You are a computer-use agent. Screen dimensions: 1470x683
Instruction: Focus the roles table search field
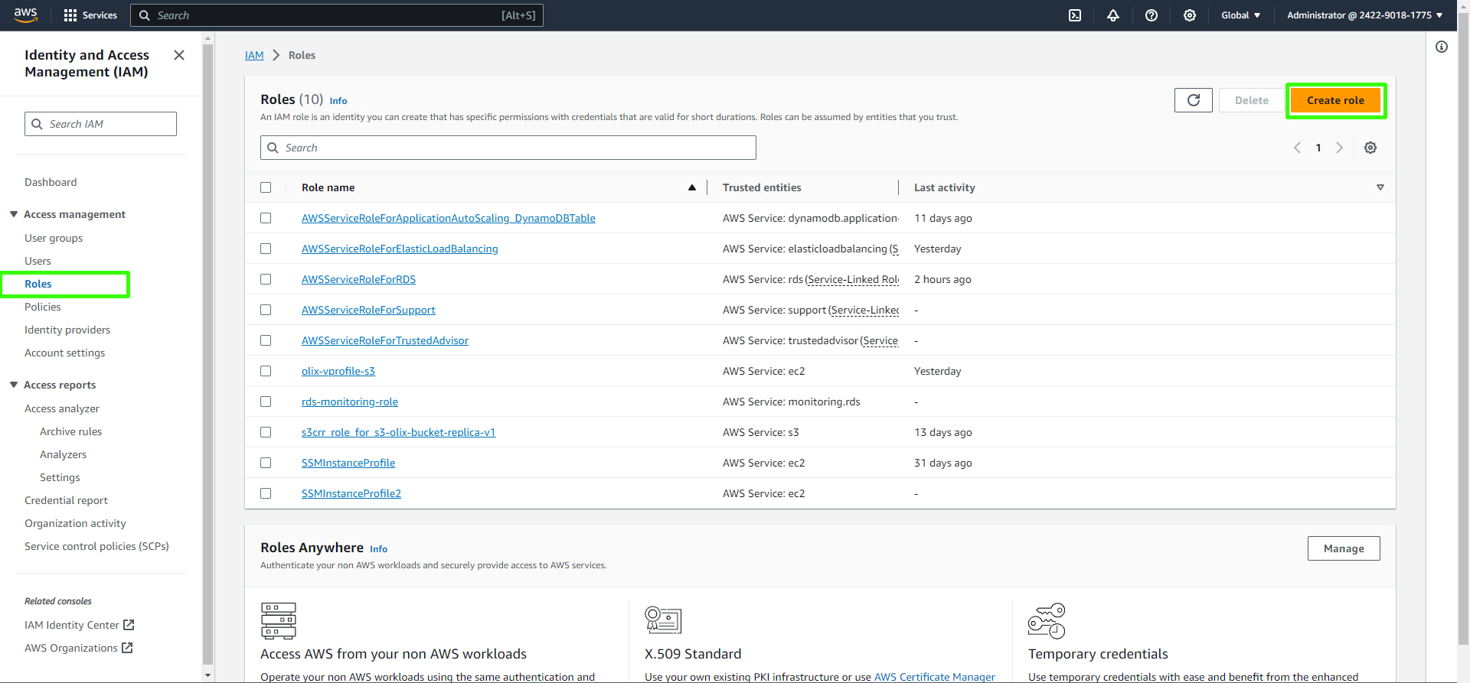click(508, 148)
